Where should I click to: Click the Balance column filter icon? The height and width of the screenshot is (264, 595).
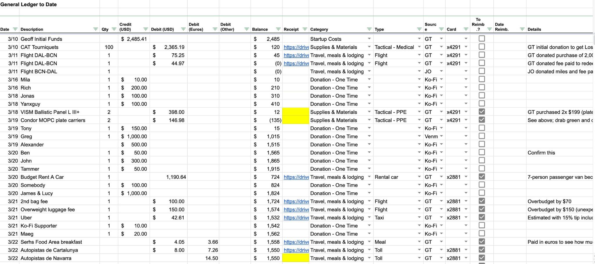(x=278, y=29)
